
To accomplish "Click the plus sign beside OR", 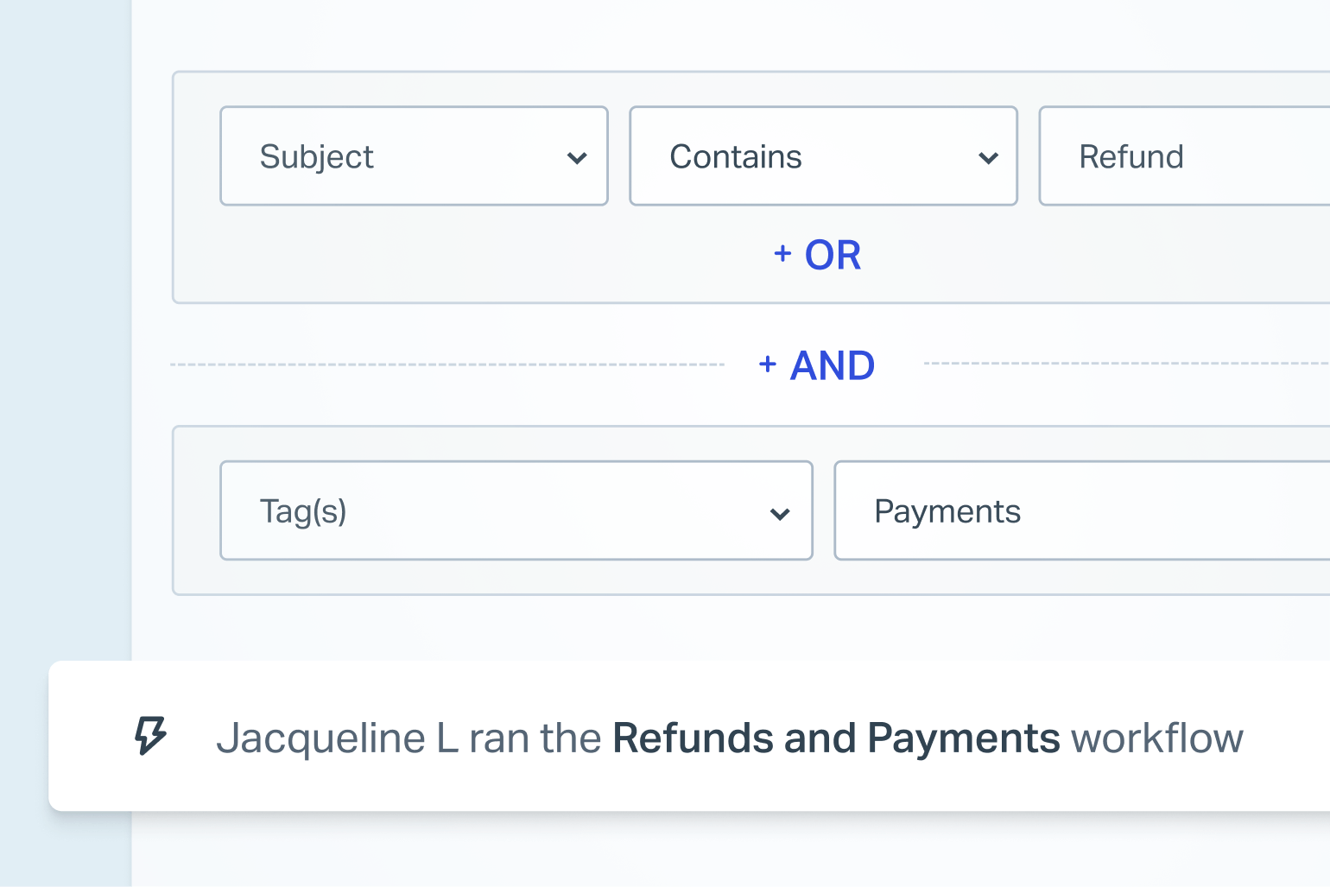I will (x=782, y=253).
